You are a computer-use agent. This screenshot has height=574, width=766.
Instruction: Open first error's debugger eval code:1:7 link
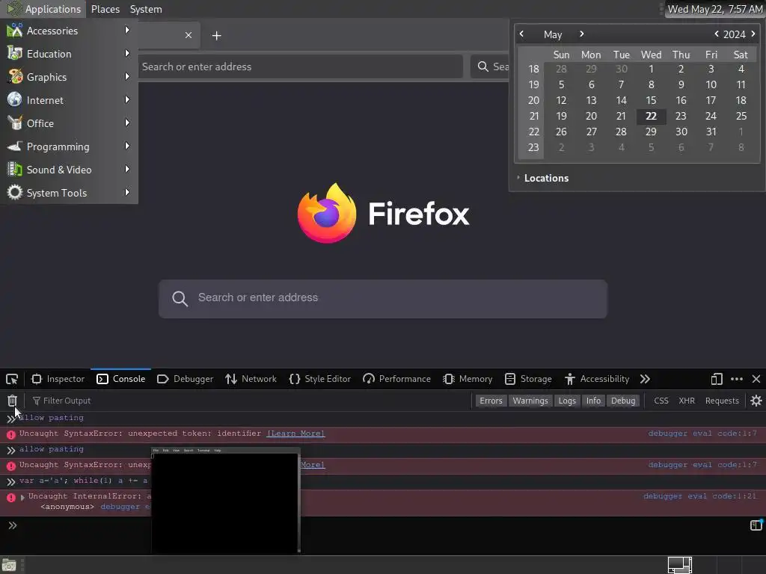702,433
